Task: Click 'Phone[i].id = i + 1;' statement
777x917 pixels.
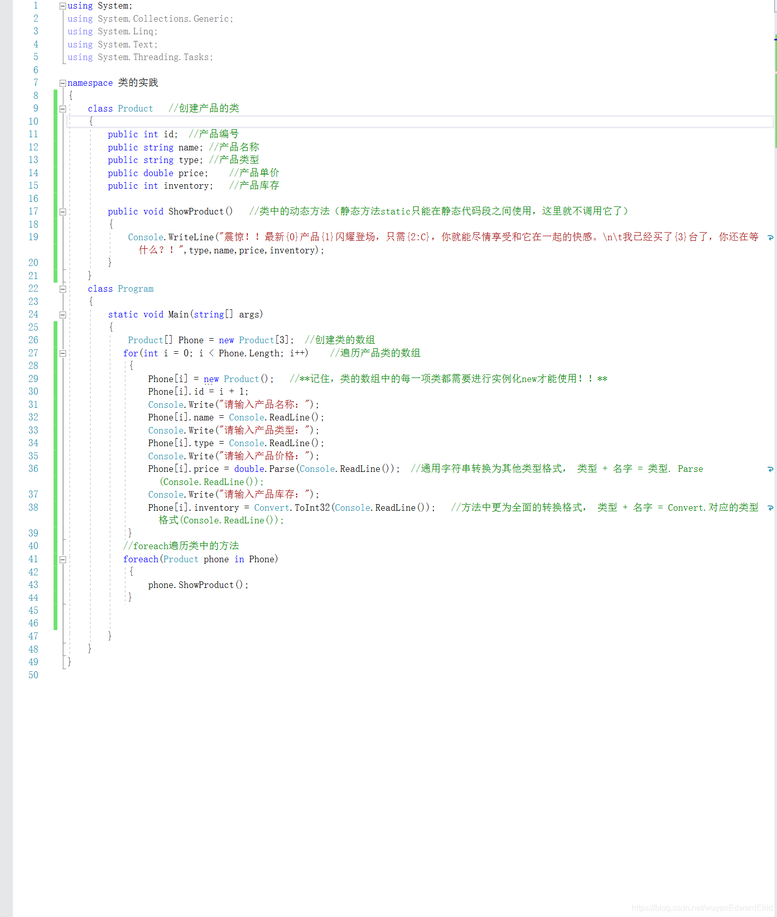Action: [x=198, y=392]
